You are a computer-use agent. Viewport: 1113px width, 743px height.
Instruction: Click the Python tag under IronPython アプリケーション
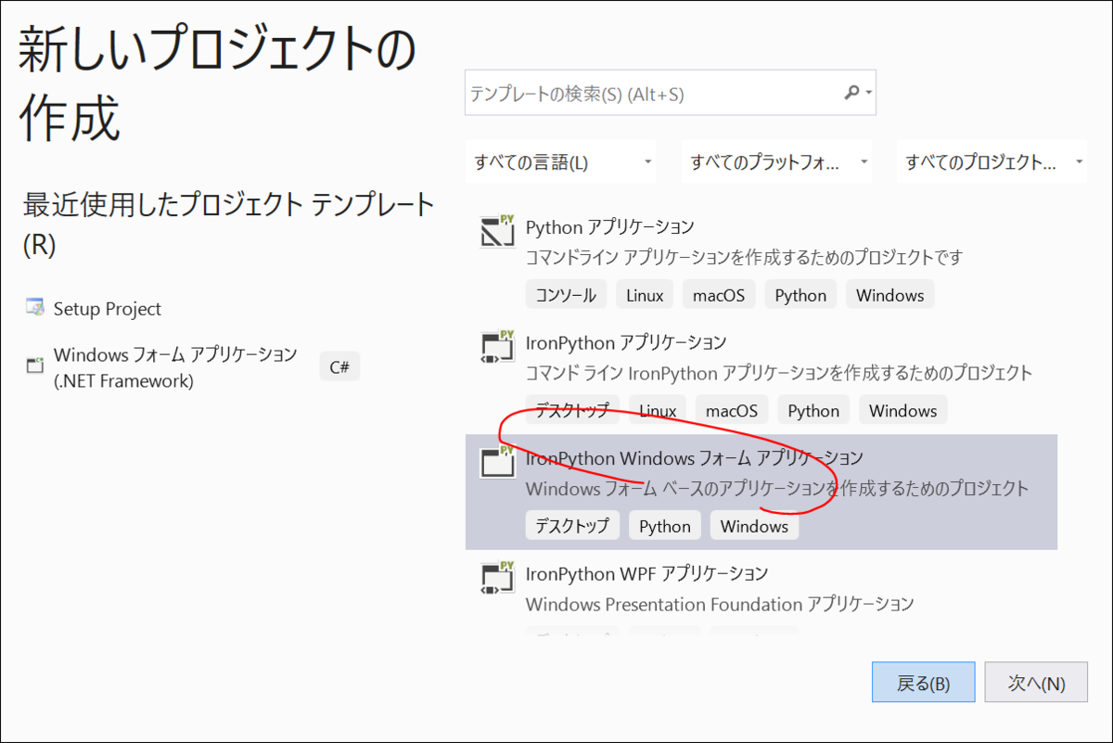click(813, 410)
